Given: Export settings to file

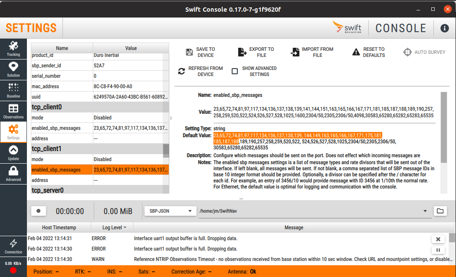Looking at the screenshot, I should pos(256,52).
